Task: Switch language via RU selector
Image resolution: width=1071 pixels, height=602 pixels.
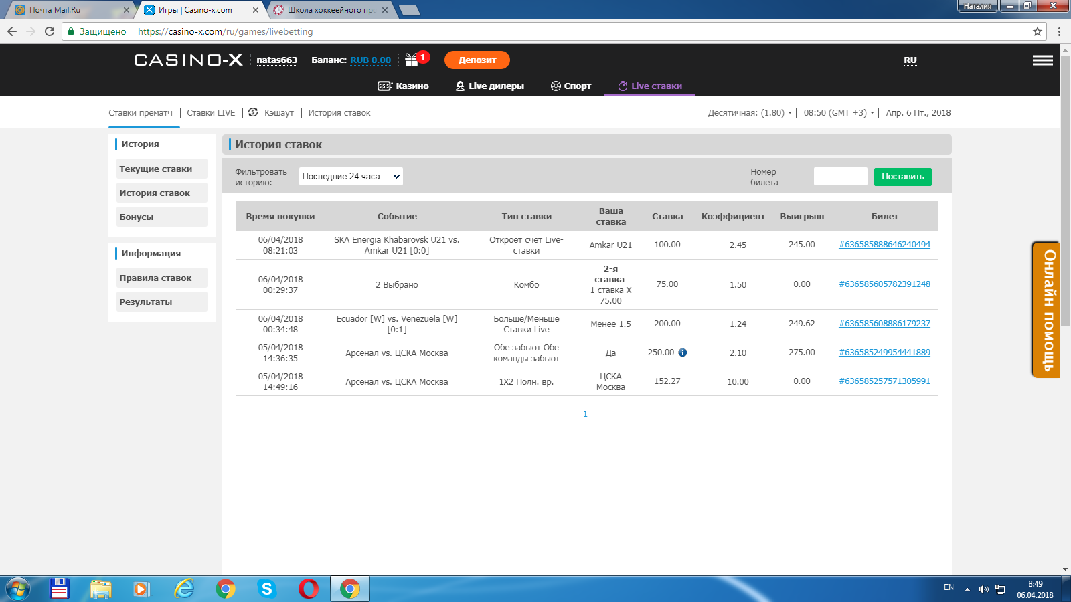Action: coord(910,60)
